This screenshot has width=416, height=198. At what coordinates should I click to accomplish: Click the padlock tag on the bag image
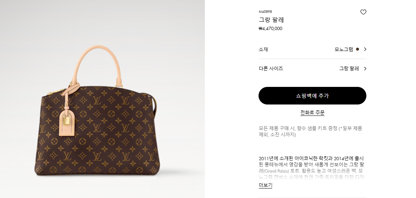point(67,121)
